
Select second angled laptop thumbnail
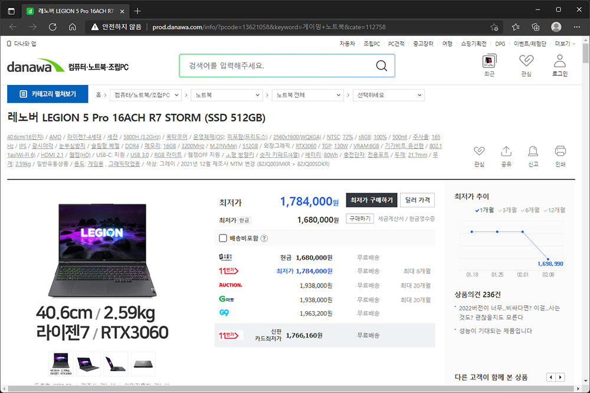[88, 364]
